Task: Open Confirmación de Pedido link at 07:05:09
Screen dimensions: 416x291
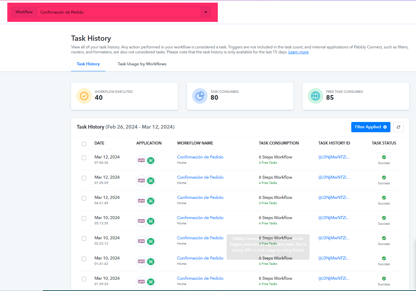Action: pyautogui.click(x=200, y=177)
